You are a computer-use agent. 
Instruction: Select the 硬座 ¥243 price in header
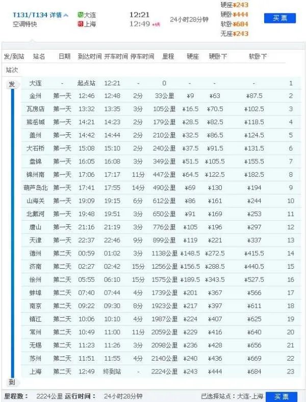tap(234, 5)
